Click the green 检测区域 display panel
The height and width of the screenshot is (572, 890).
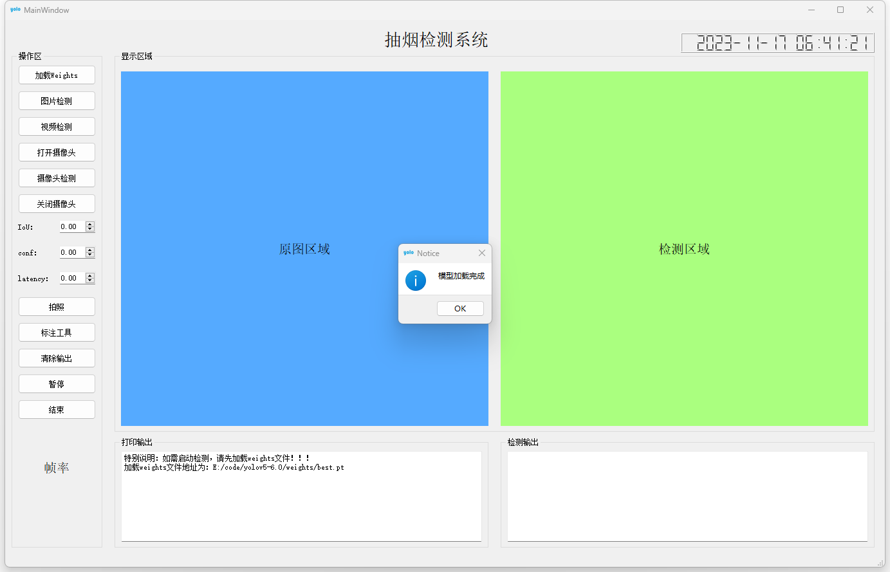click(x=684, y=248)
